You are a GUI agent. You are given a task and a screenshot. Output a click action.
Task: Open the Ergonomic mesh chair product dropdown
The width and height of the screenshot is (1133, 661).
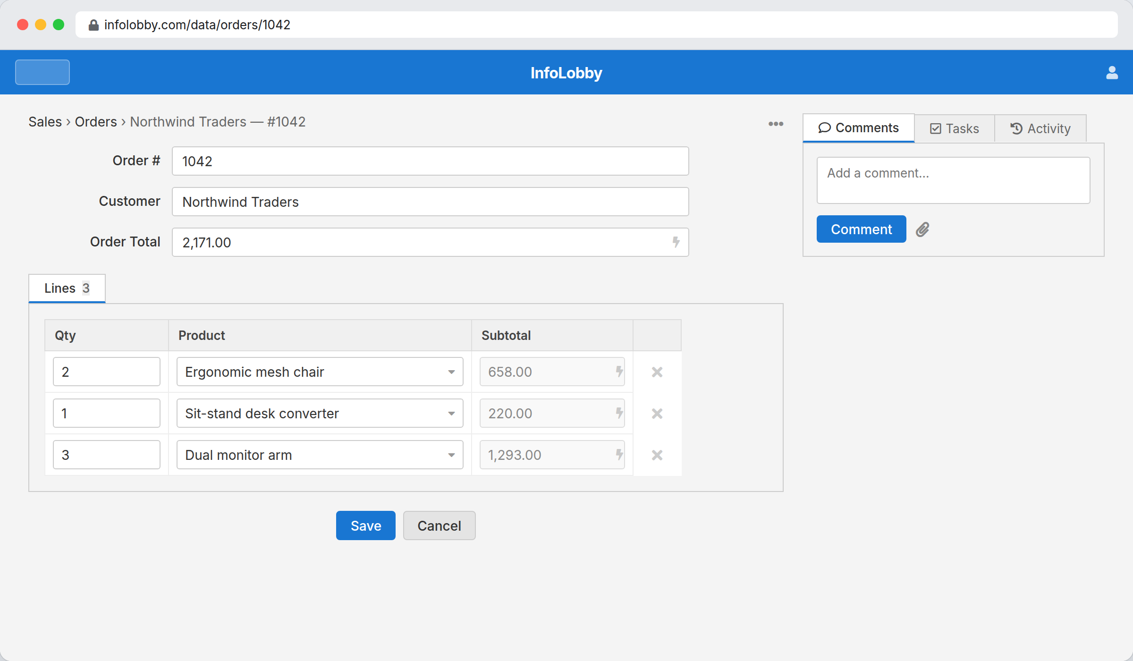click(320, 372)
